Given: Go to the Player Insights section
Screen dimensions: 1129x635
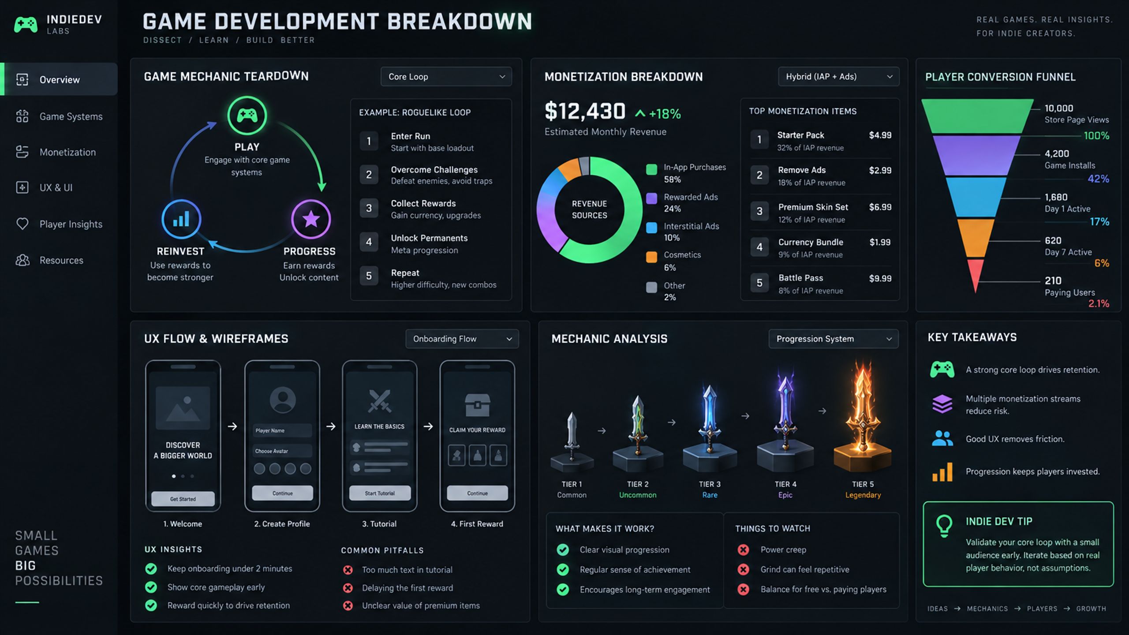Looking at the screenshot, I should tap(59, 224).
